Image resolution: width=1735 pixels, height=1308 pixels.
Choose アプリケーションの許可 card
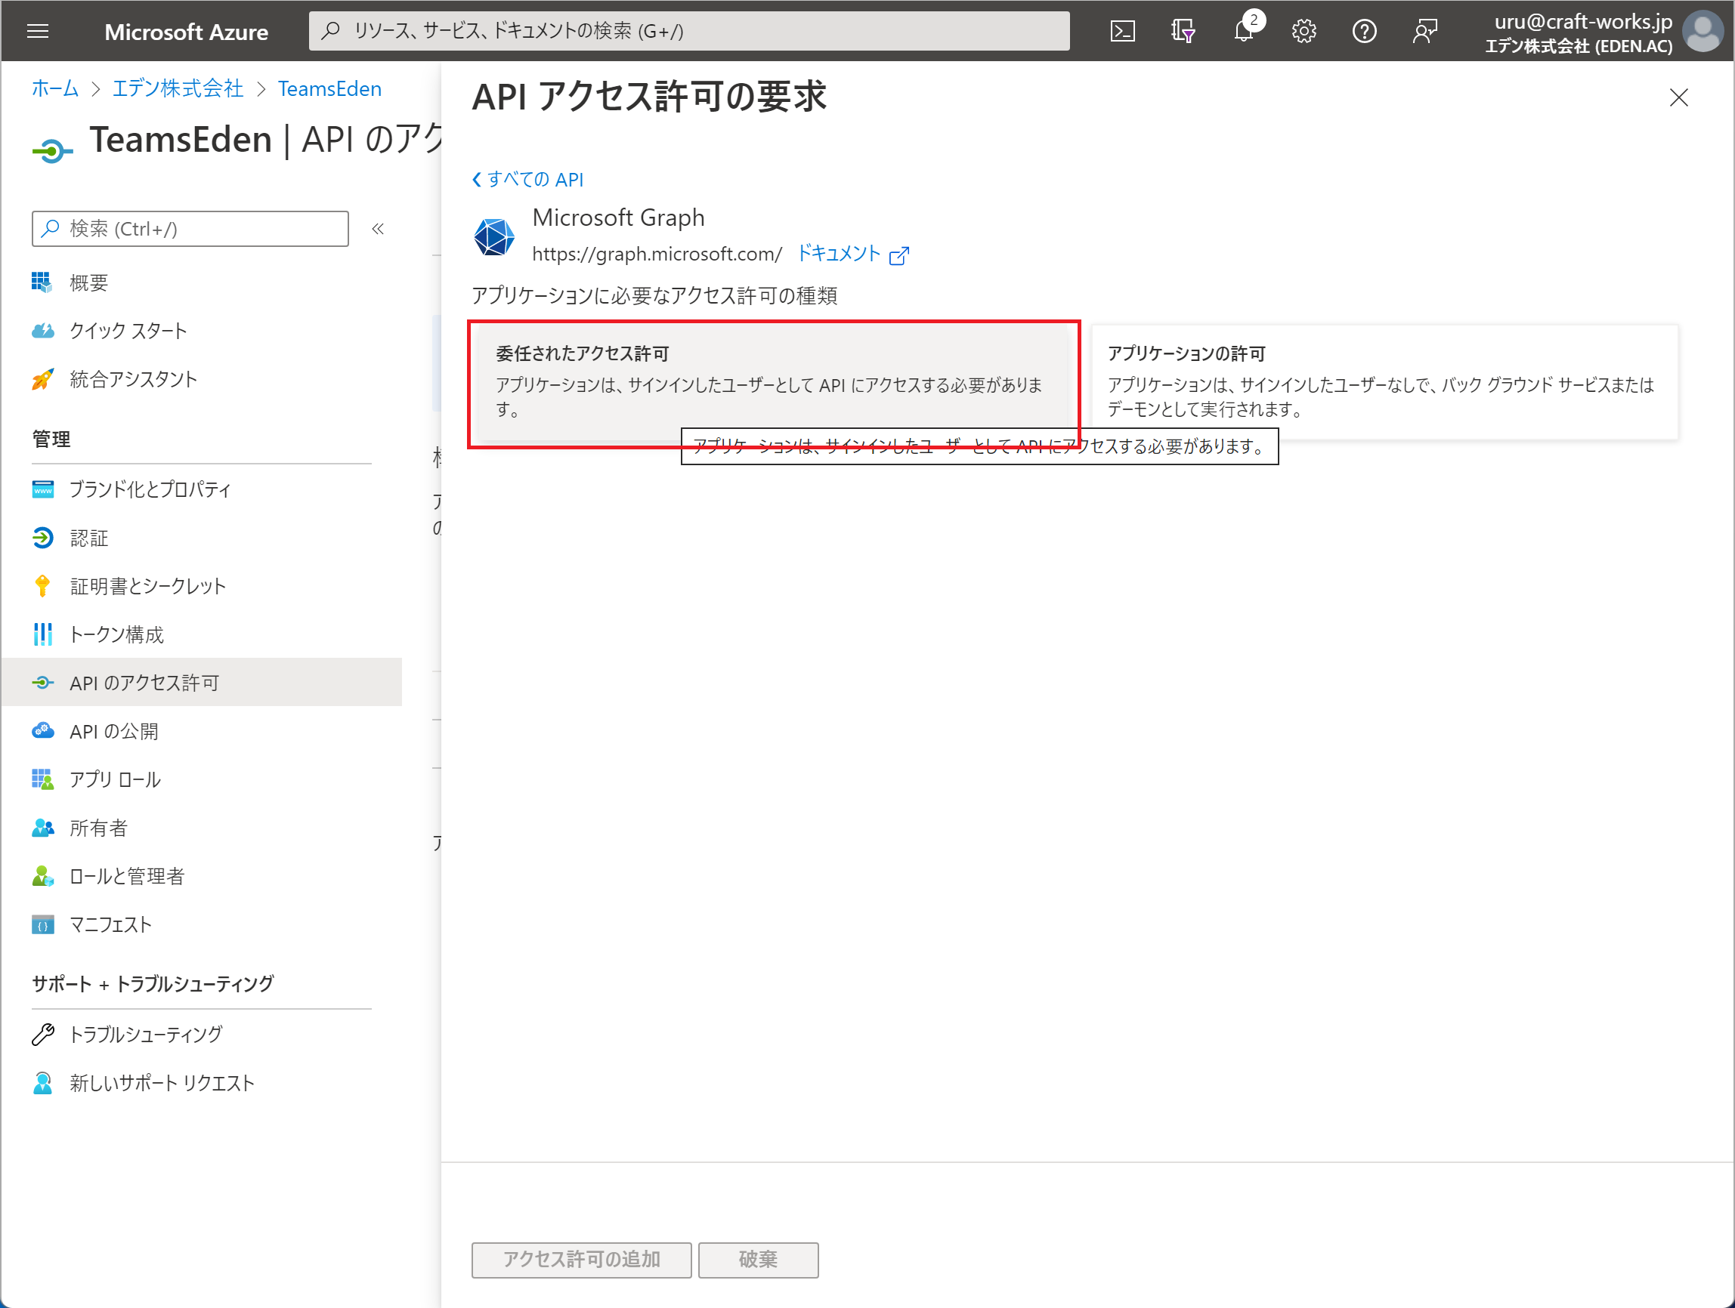click(x=1384, y=382)
